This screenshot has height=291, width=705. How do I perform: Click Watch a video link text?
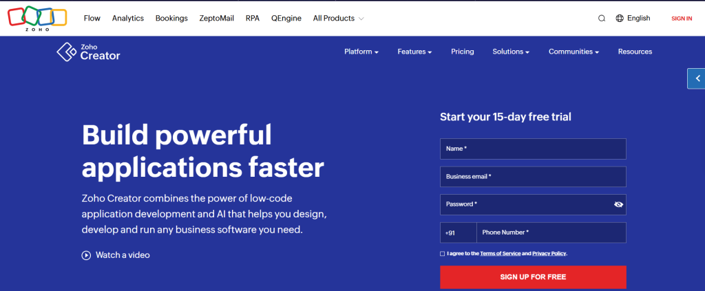[x=123, y=255]
